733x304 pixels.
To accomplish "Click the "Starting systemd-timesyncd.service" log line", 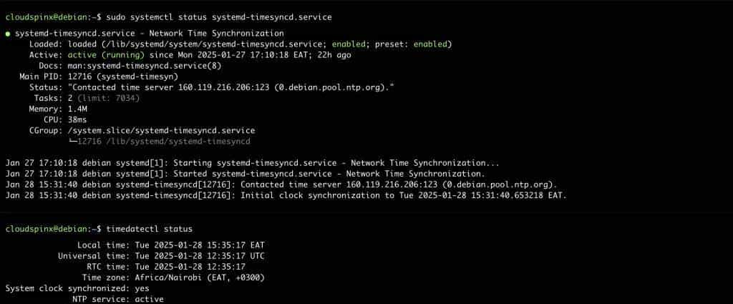I will pos(286,163).
